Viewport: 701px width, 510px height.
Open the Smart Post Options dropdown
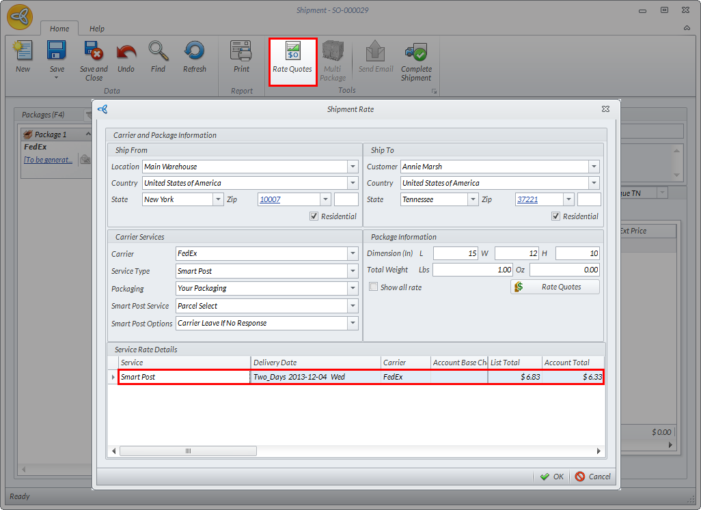(353, 323)
